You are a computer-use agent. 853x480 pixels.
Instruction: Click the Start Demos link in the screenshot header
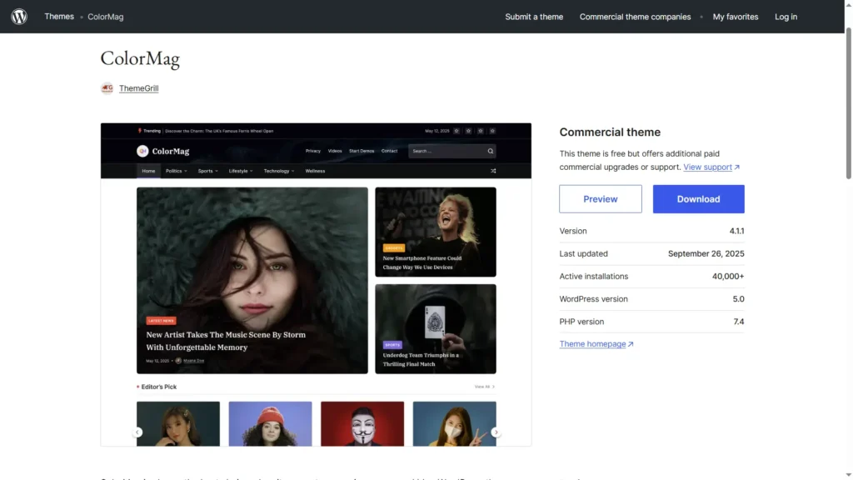coord(362,151)
